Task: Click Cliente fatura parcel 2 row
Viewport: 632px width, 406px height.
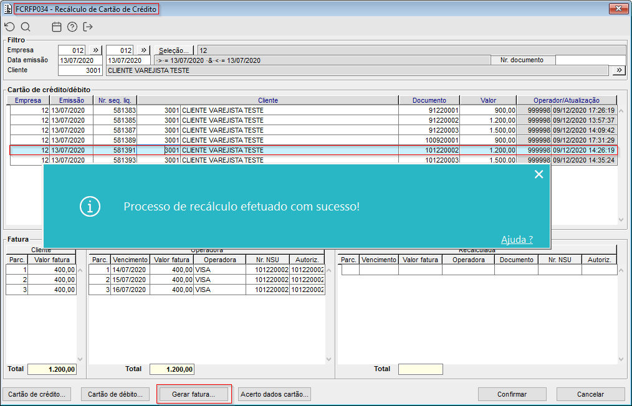Action: 41,280
